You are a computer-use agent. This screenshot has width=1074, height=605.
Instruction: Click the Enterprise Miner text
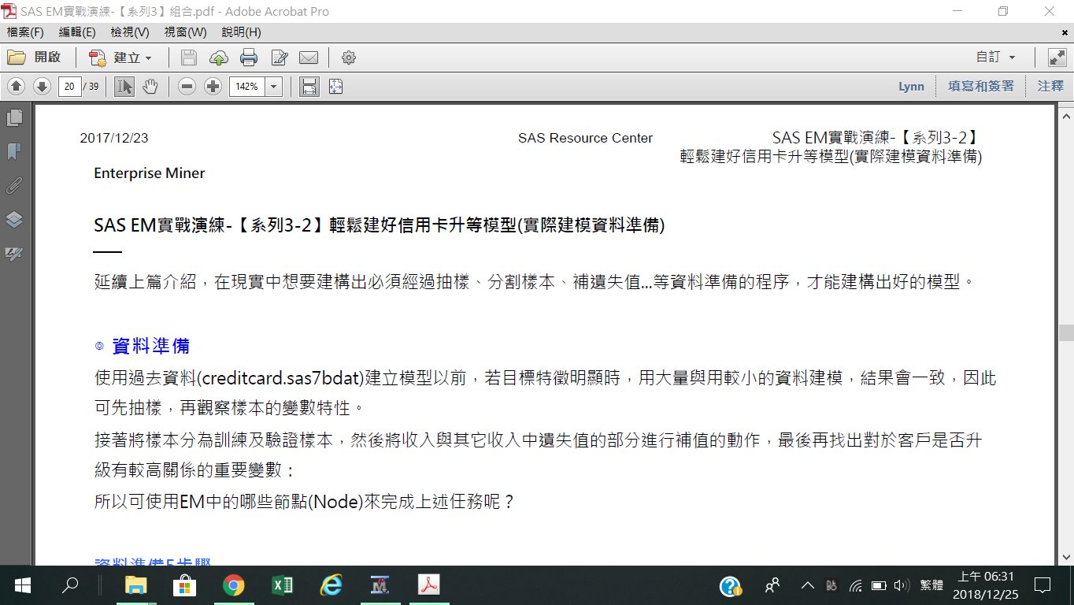149,173
